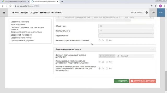The height and width of the screenshot is (93, 167).
Task: Click the ПОДПИСАТЬ button
Action: coord(121,81)
